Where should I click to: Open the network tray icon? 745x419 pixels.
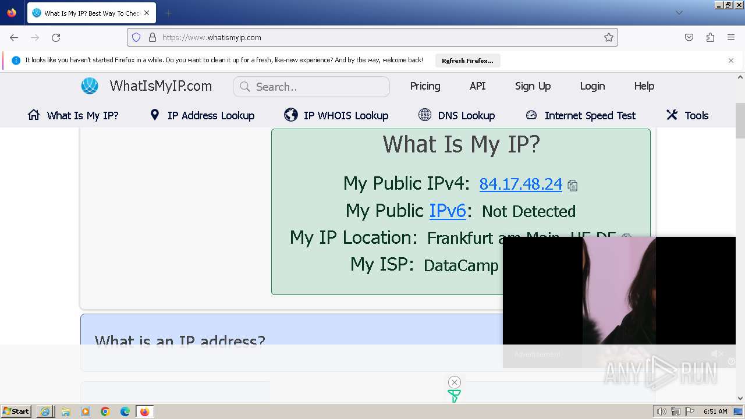[676, 411]
